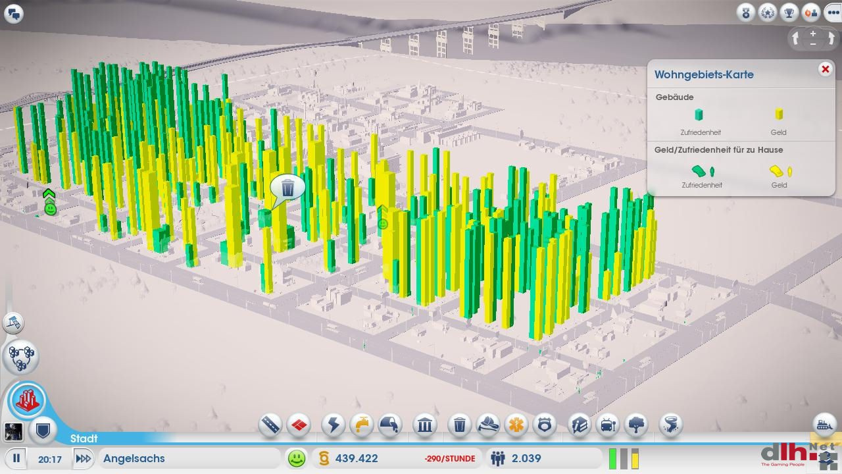Open the chat bubbles icon

point(14,13)
